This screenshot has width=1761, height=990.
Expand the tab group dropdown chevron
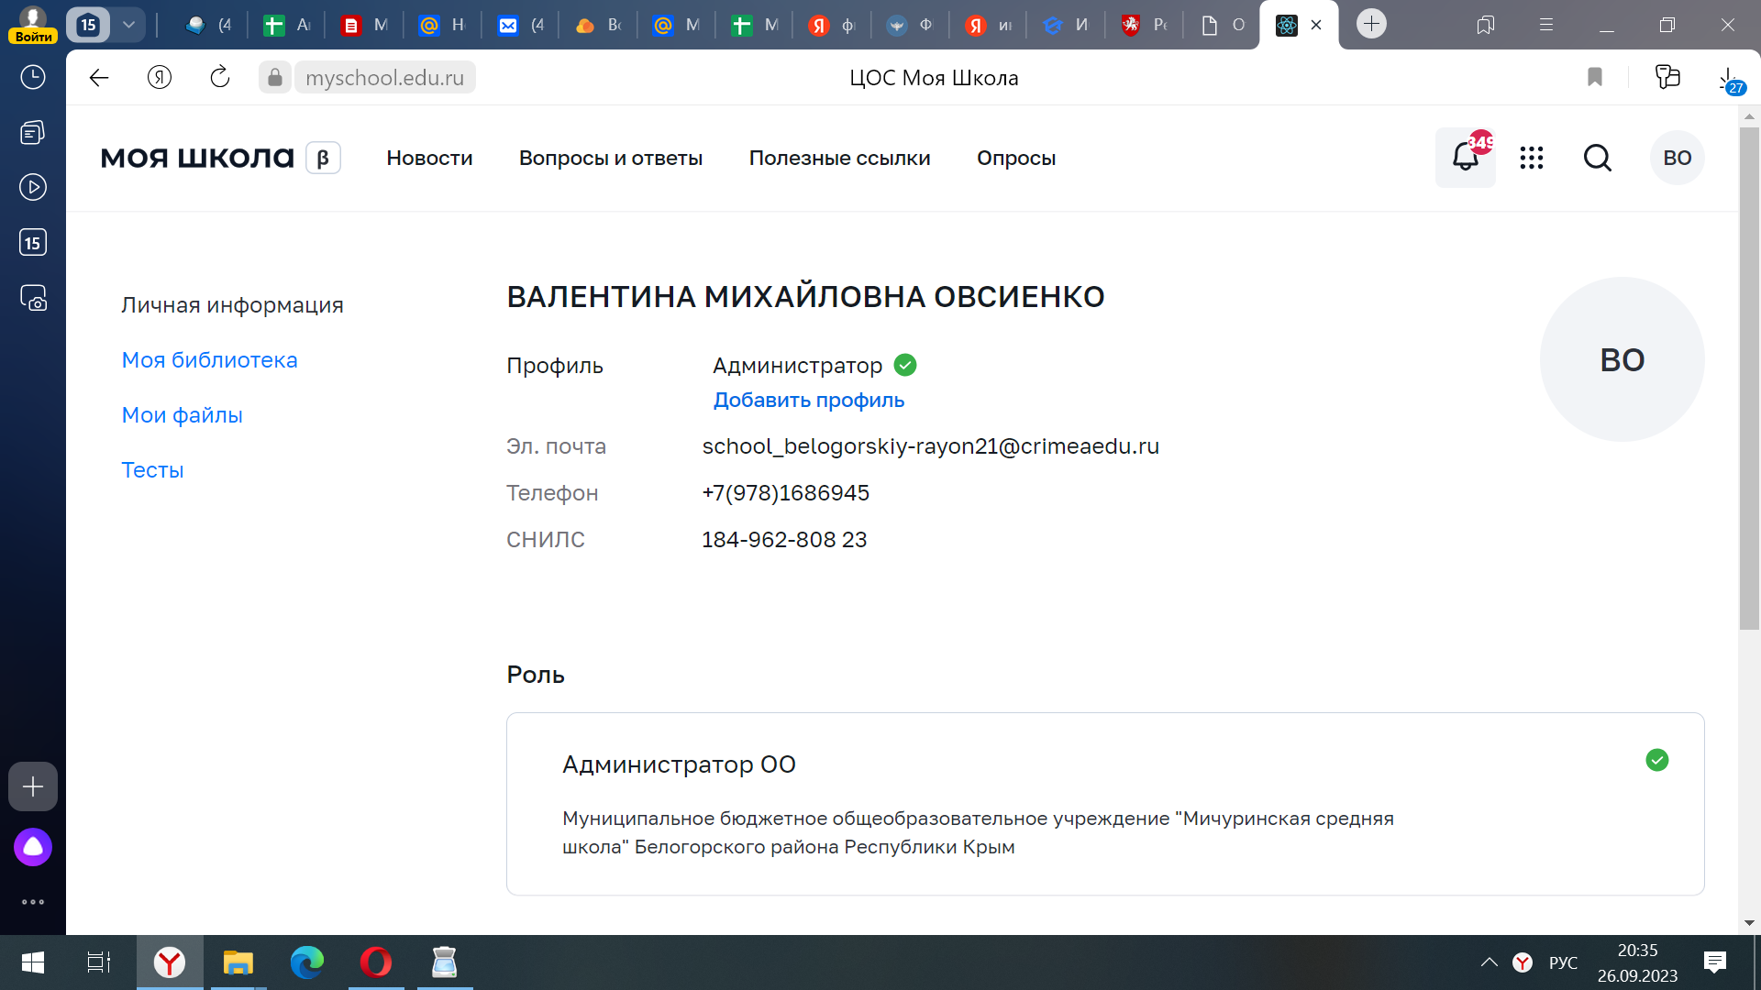click(x=128, y=25)
